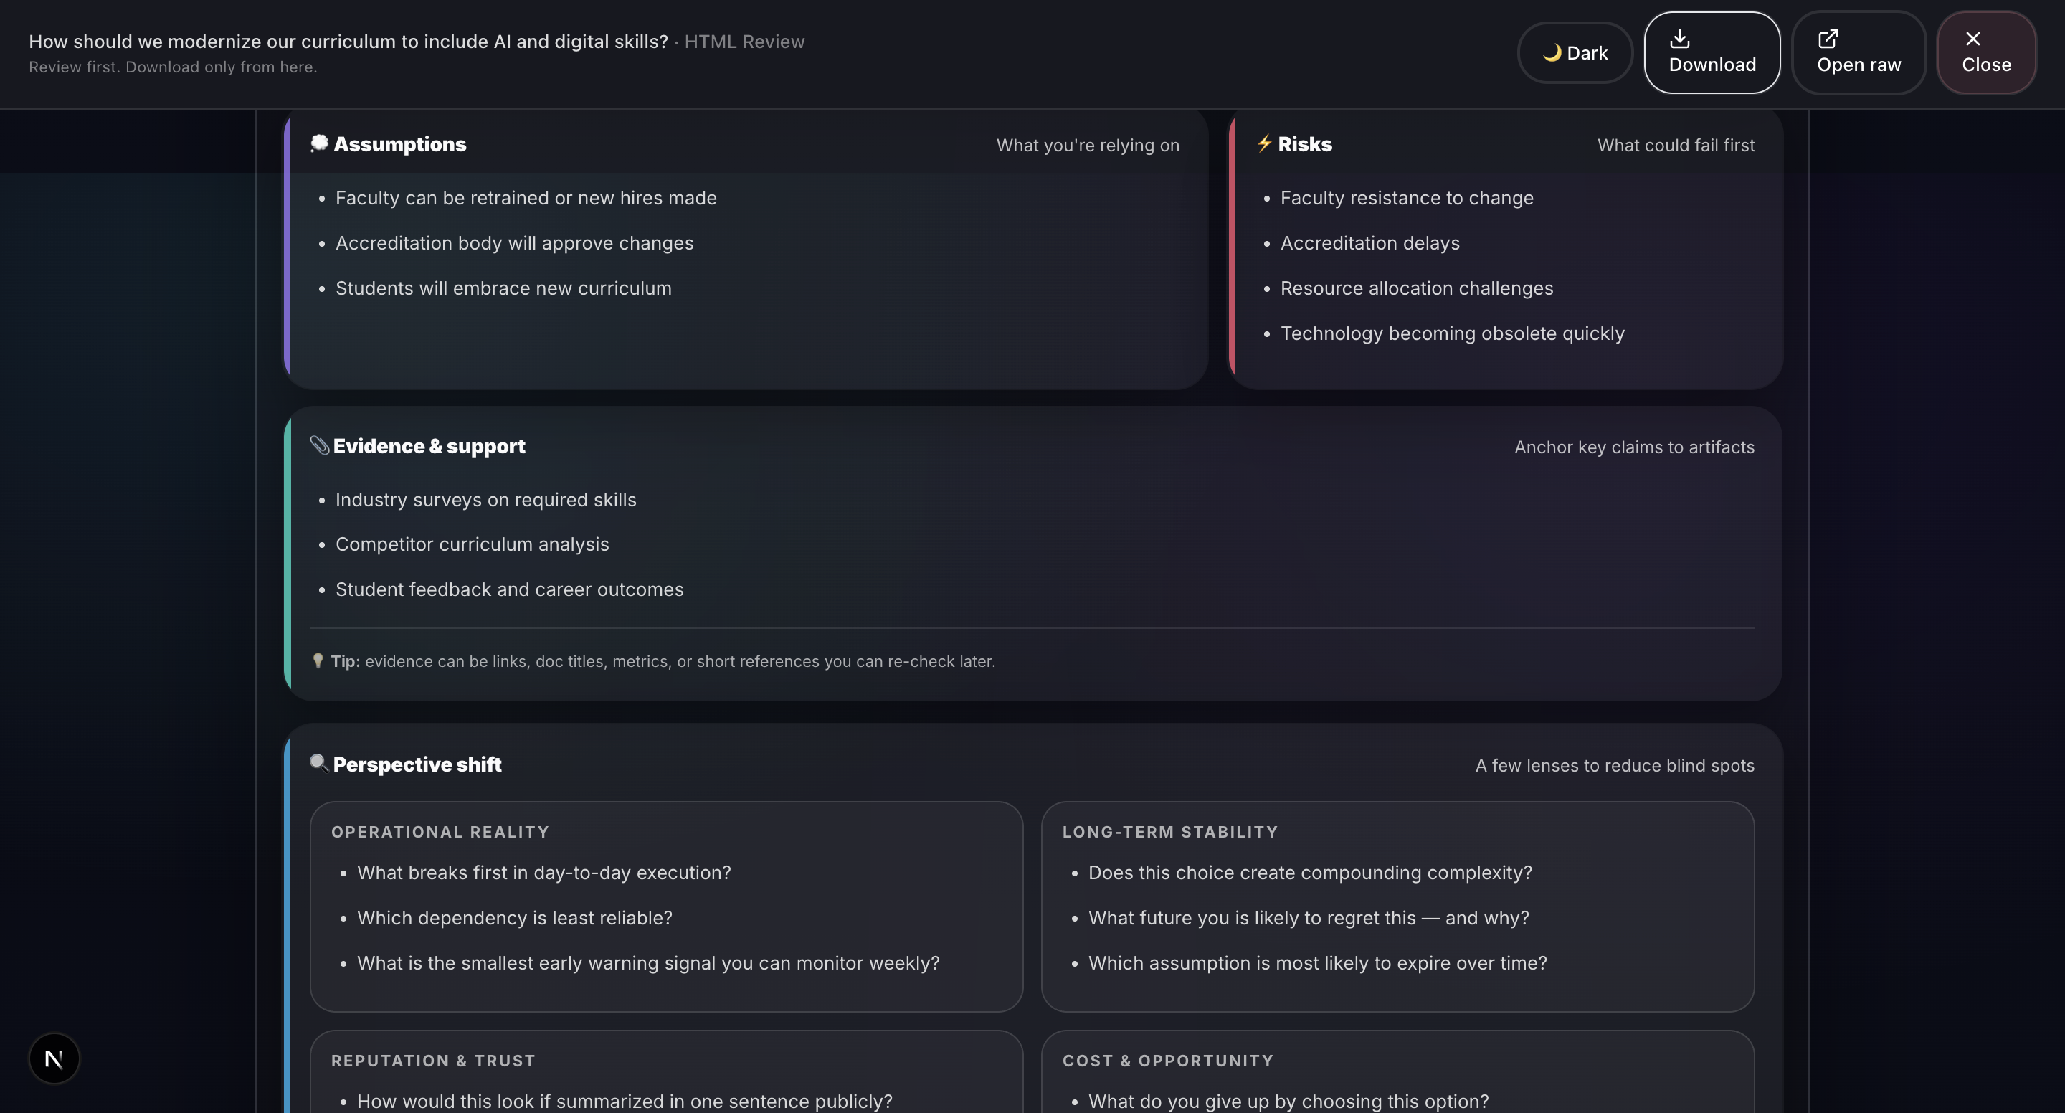Click the download arrow icon

(x=1679, y=39)
